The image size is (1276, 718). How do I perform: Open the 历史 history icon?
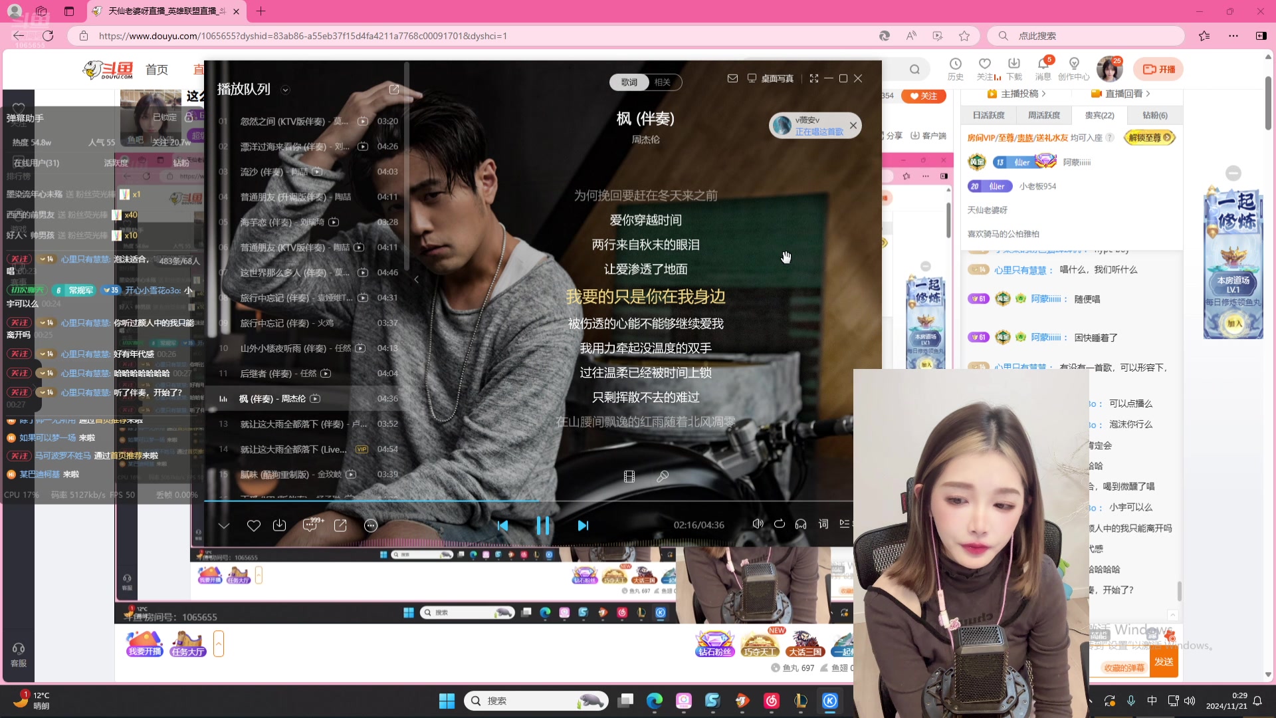[956, 68]
